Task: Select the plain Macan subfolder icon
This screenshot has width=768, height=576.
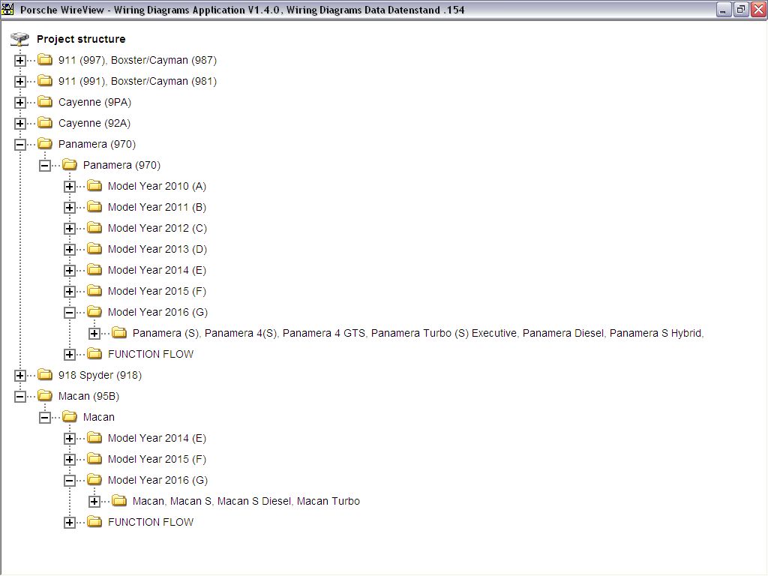Action: (x=70, y=417)
